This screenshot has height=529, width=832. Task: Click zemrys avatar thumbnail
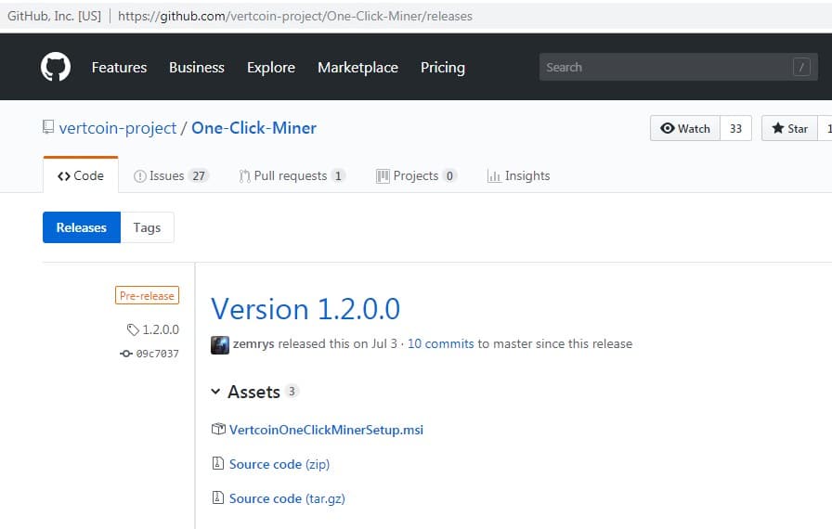(x=220, y=344)
